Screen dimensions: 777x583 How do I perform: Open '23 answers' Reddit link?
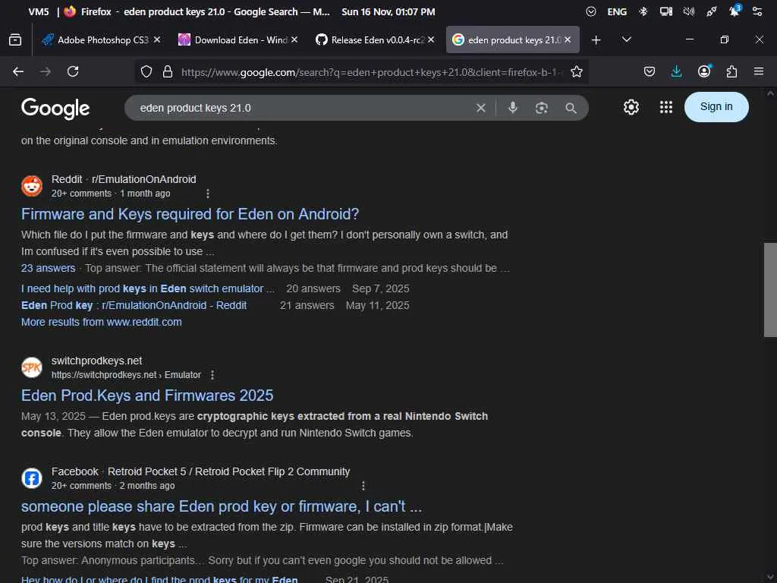tap(48, 268)
